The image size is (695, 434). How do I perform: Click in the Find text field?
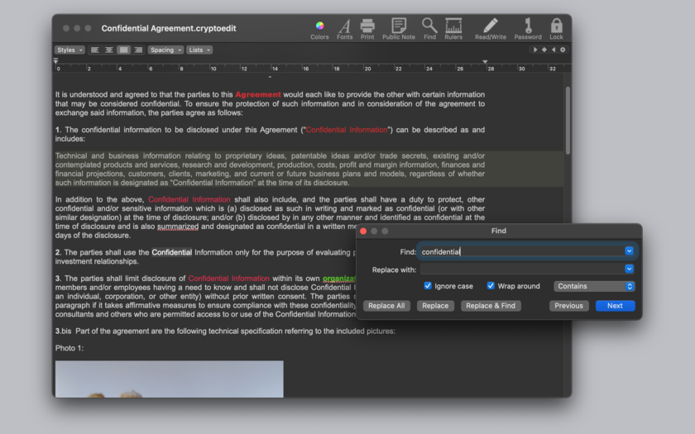[x=522, y=251]
